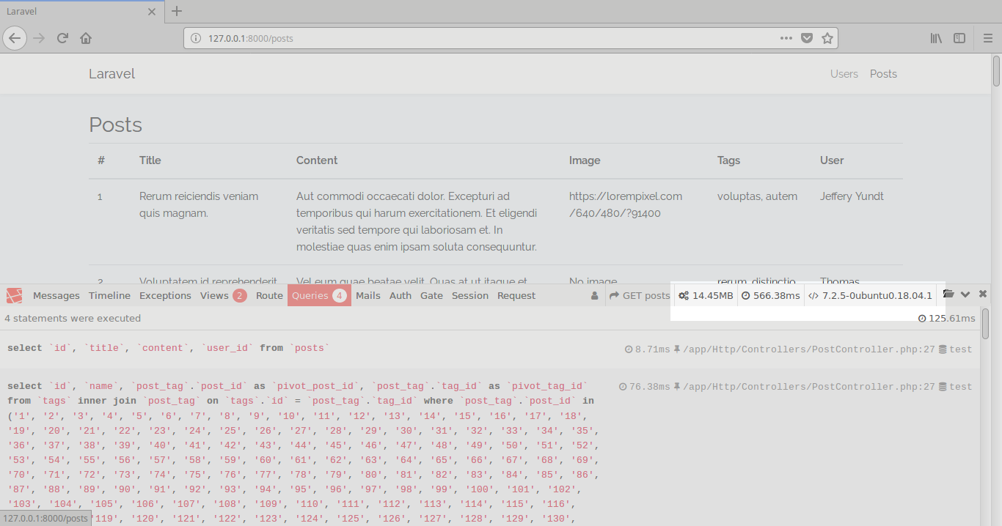
Task: Open a new browser tab
Action: pyautogui.click(x=177, y=11)
